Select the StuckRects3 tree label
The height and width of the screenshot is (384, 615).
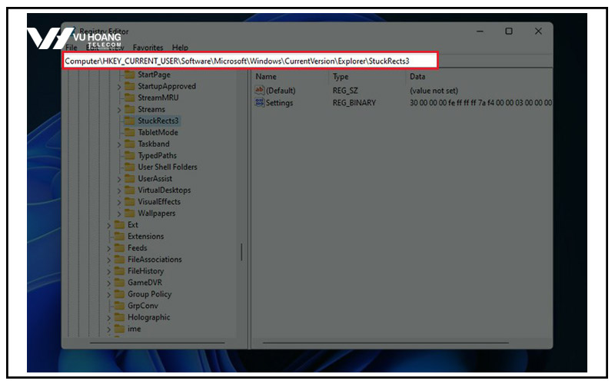(x=158, y=121)
